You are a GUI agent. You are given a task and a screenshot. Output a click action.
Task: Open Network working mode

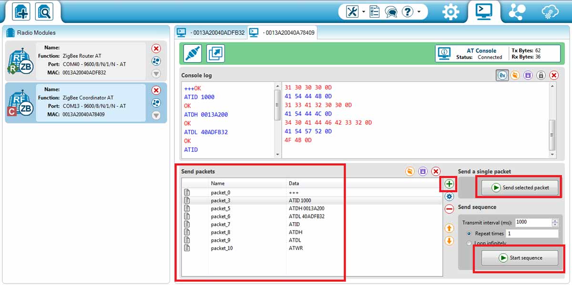517,11
